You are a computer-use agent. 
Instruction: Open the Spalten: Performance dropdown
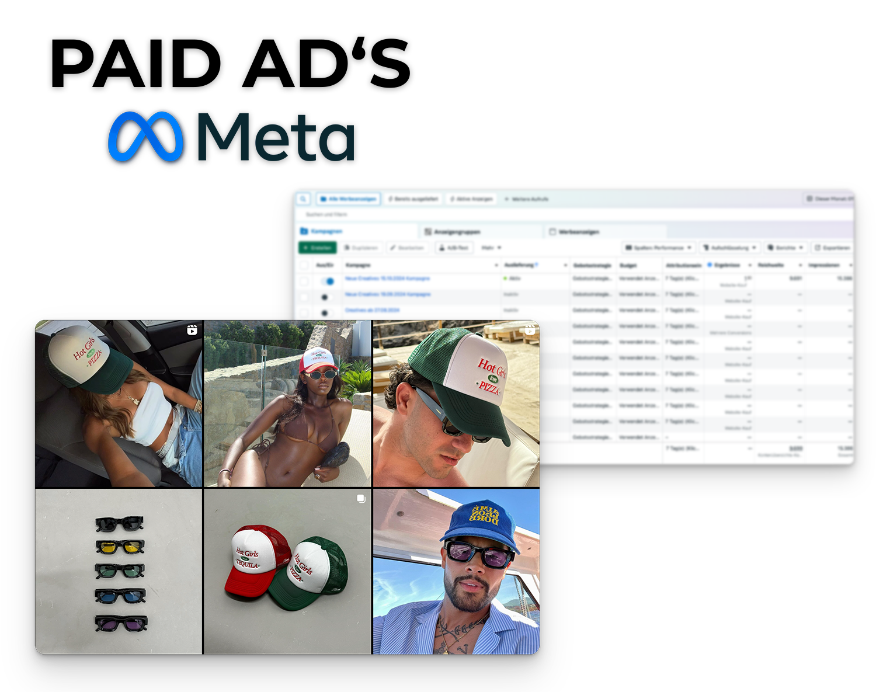(x=658, y=248)
